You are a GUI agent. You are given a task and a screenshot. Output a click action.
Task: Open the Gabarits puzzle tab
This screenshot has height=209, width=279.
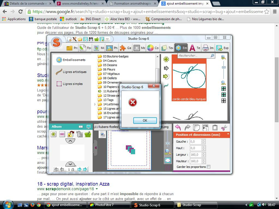[x=125, y=48]
